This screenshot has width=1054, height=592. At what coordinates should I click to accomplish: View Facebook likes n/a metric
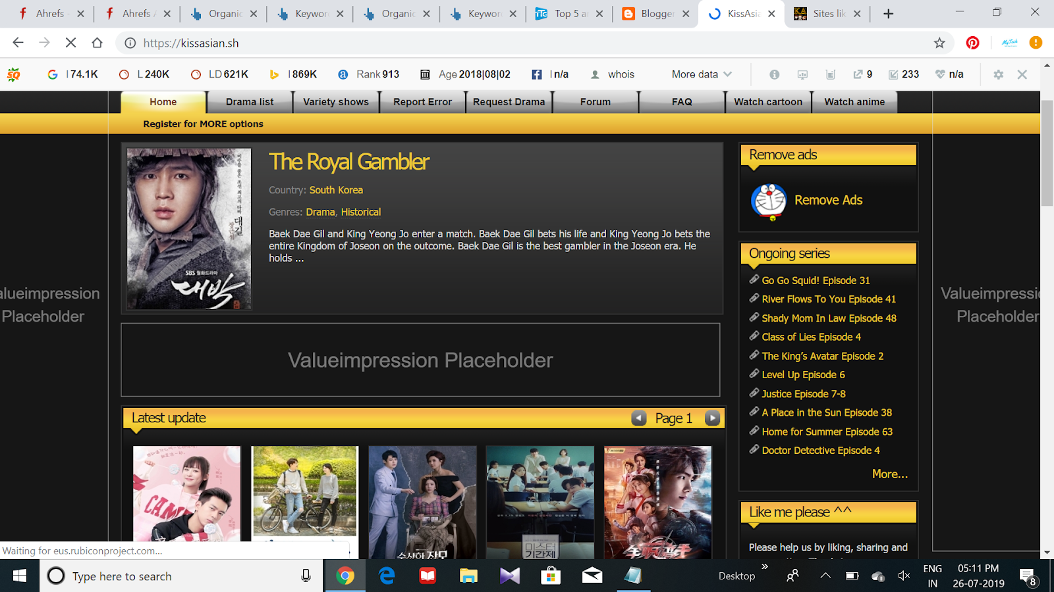point(550,74)
